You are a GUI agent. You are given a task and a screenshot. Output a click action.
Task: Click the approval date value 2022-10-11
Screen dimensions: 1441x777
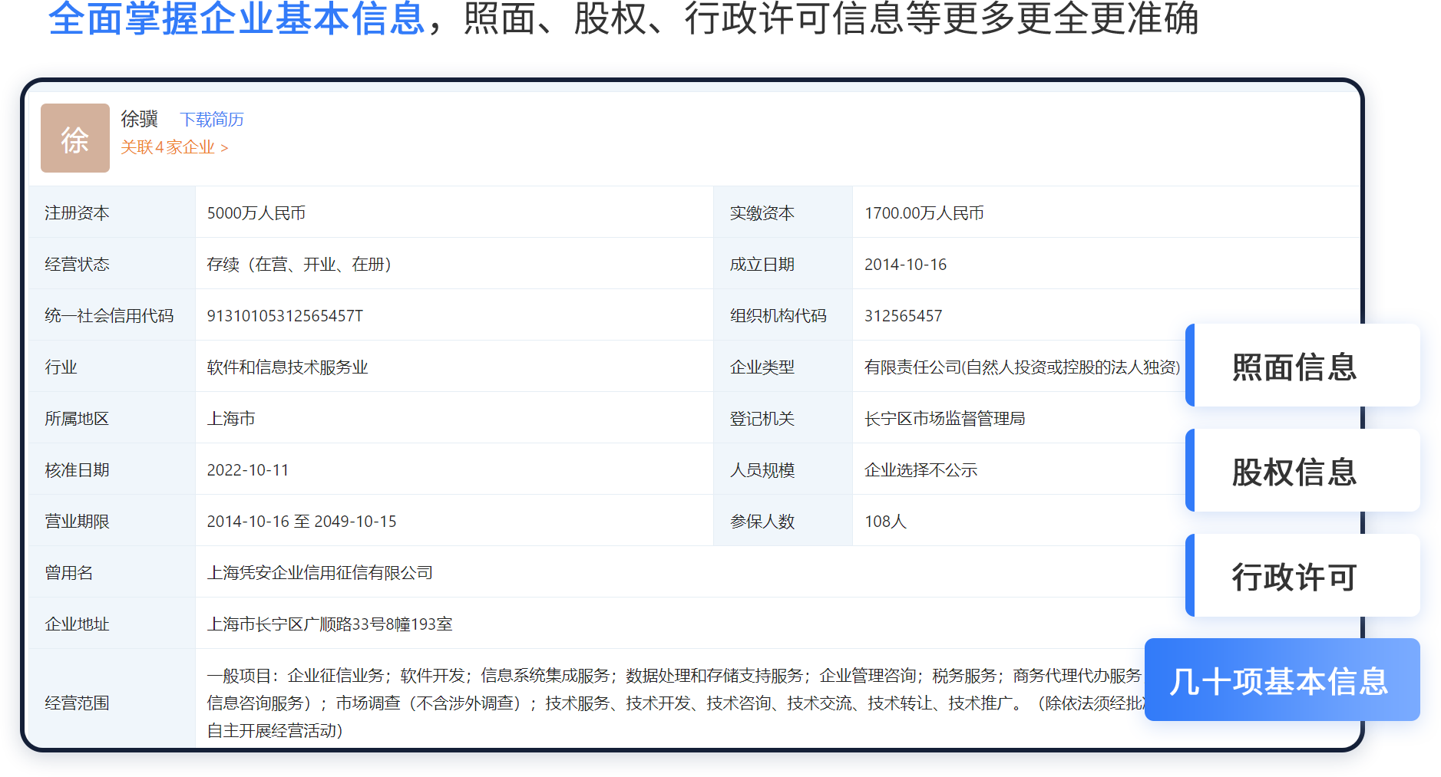[247, 470]
